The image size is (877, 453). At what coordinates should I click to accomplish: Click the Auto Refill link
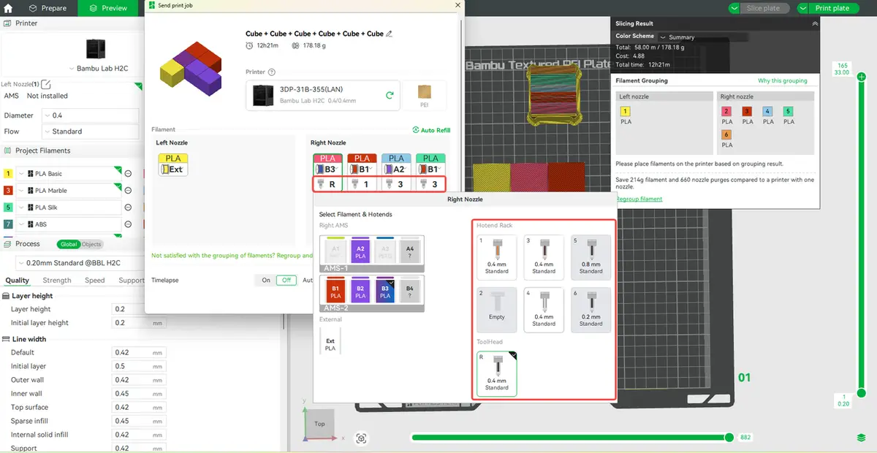point(431,130)
